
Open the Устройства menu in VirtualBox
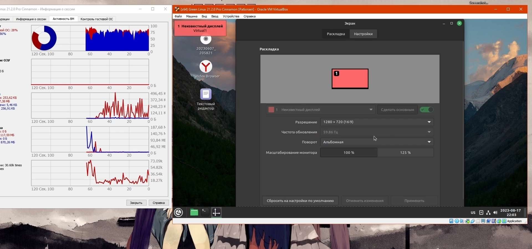(x=231, y=16)
